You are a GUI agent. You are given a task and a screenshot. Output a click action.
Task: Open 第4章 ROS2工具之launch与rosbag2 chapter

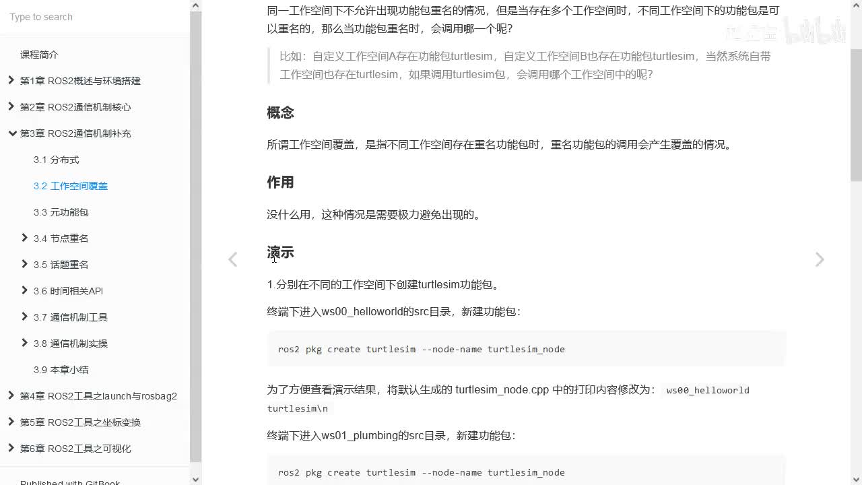tap(98, 396)
